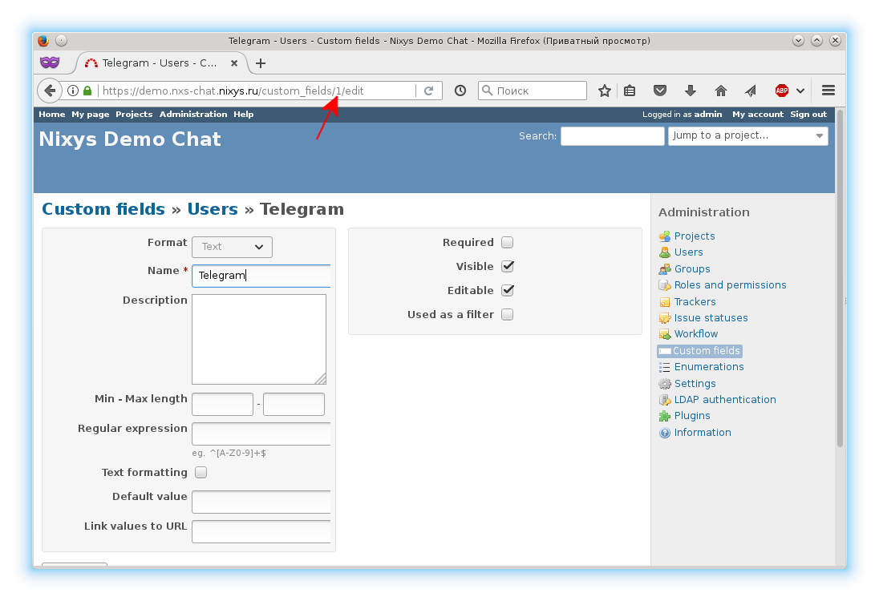Click the Enumerations list icon

coord(665,367)
